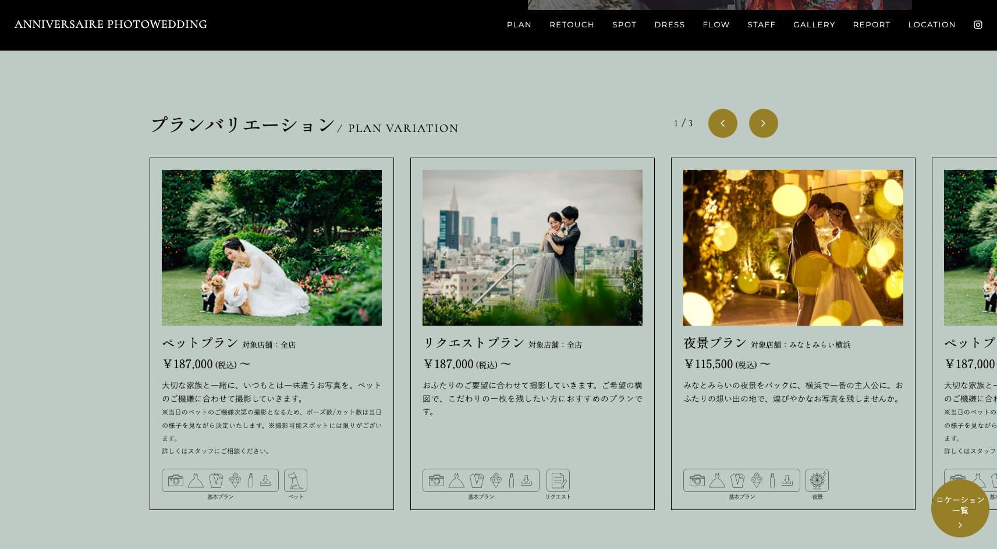Open the 夜景プラン night lights photo
This screenshot has height=549, width=997.
pos(793,248)
